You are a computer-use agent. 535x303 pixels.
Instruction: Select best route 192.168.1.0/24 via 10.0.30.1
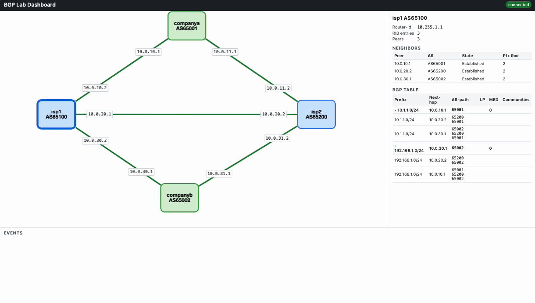(x=462, y=148)
